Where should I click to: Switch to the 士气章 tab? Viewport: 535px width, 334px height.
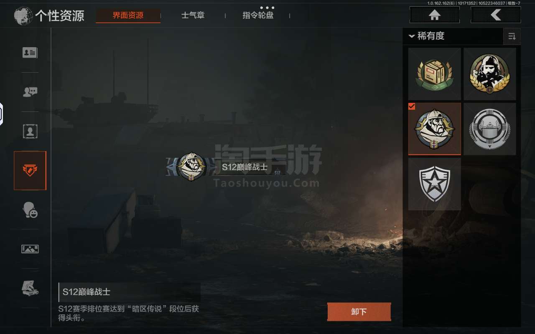(x=193, y=15)
